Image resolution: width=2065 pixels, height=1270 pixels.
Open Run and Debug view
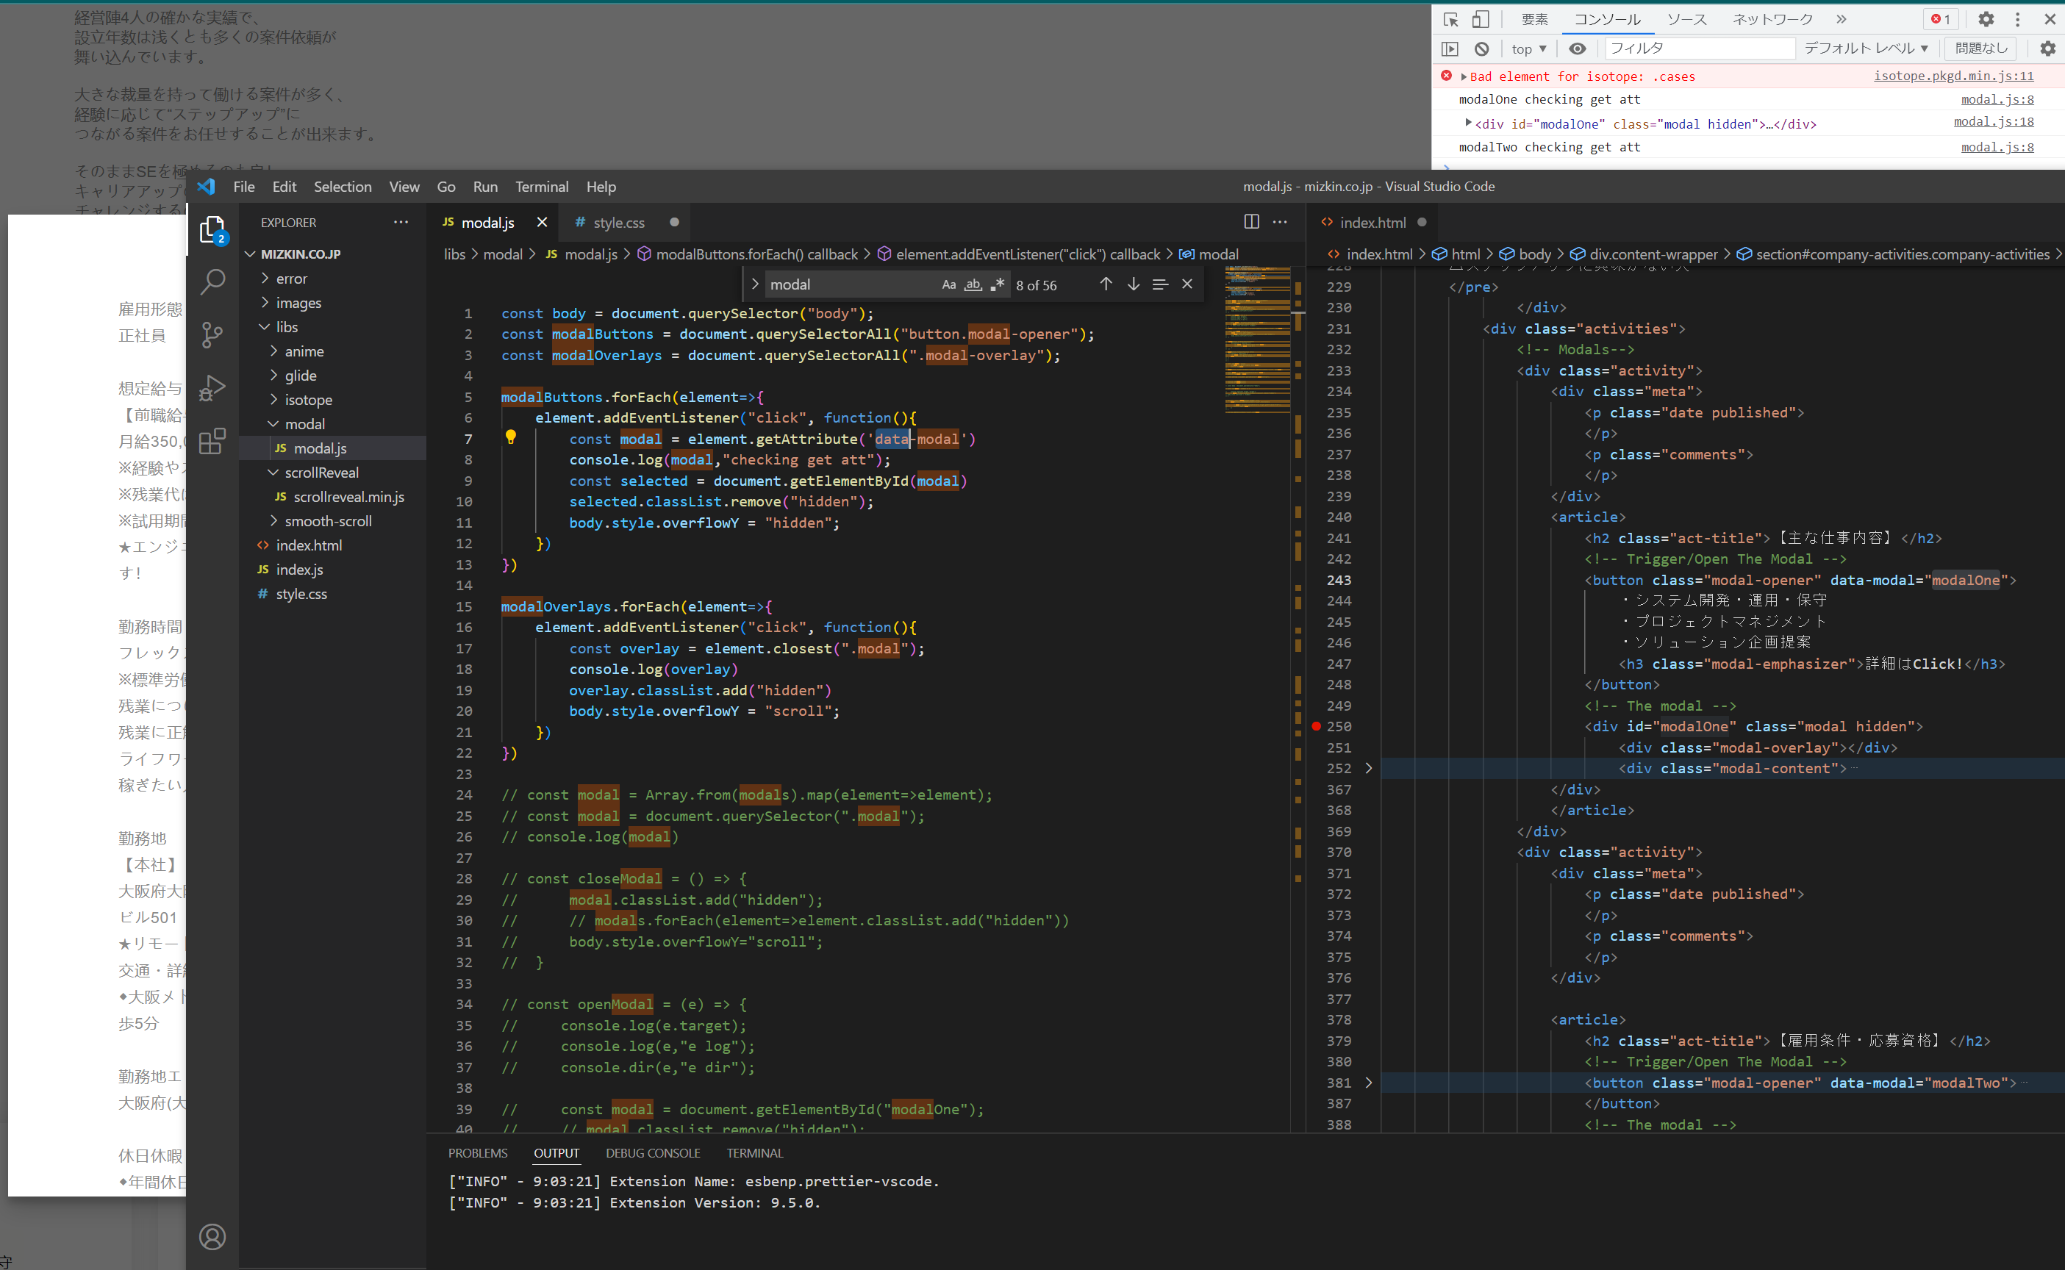pos(212,387)
